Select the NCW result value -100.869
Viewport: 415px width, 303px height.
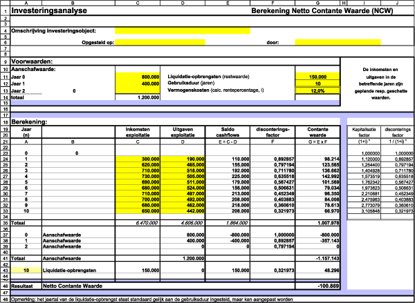[x=329, y=286]
